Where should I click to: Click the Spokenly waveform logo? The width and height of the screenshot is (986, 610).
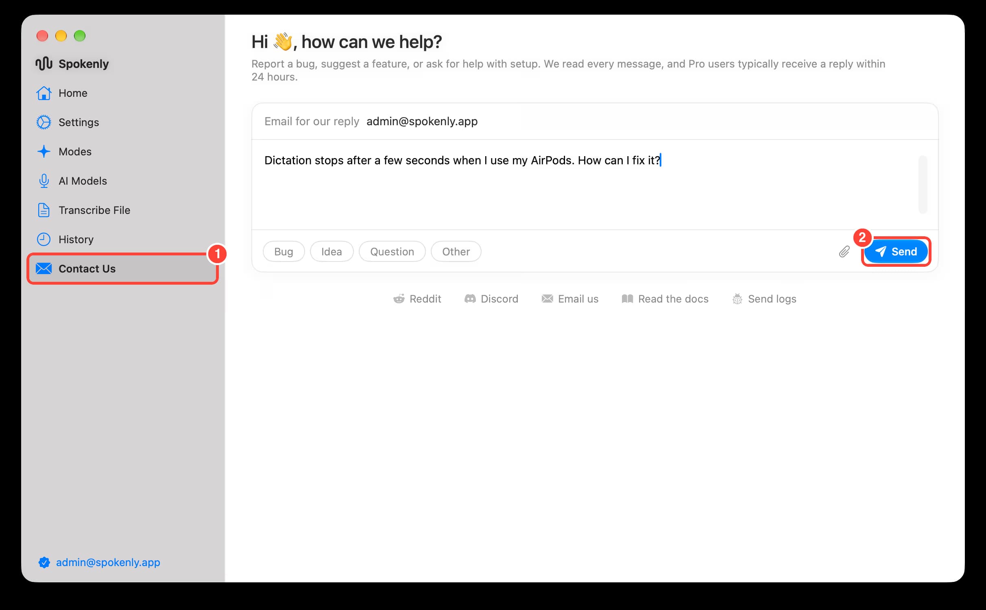click(x=44, y=63)
